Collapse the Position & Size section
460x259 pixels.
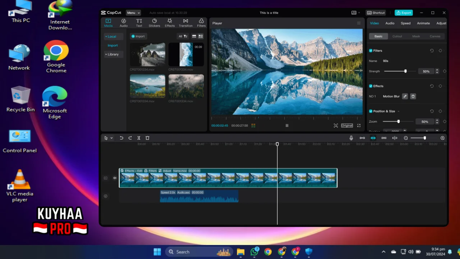(x=398, y=112)
